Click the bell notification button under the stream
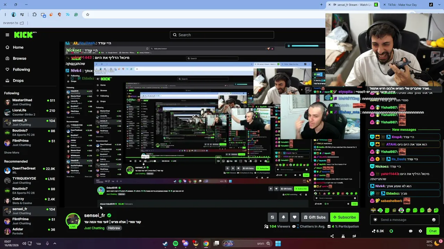The height and width of the screenshot is (249, 444). click(x=283, y=217)
